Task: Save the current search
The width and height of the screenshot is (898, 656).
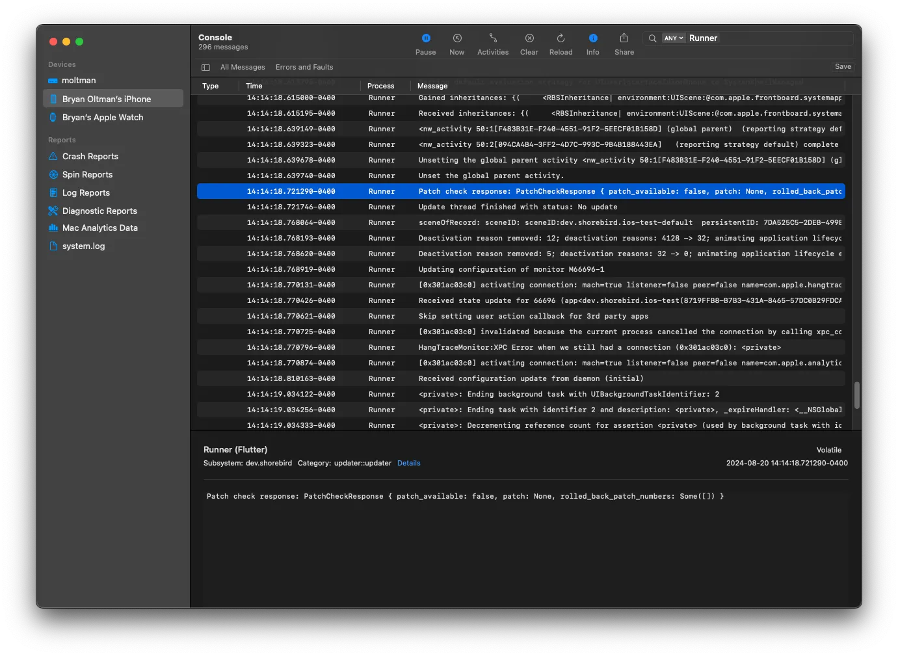Action: click(x=843, y=67)
